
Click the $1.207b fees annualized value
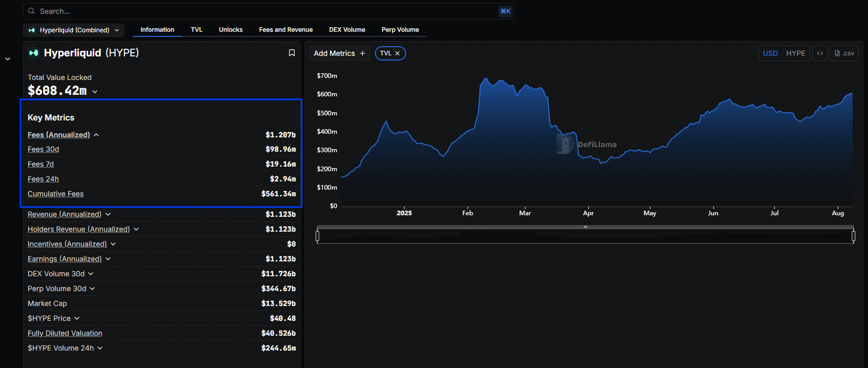click(x=281, y=135)
